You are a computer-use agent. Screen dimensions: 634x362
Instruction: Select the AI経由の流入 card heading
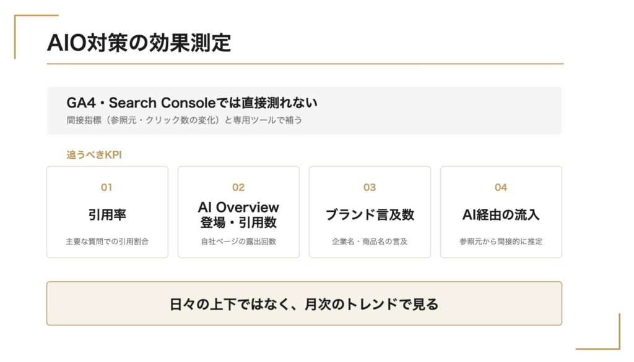(501, 214)
